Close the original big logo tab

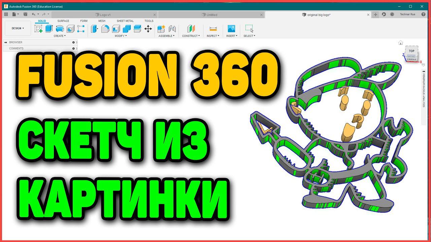(368, 15)
